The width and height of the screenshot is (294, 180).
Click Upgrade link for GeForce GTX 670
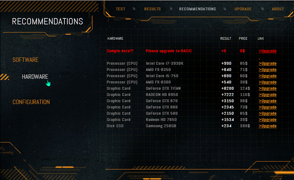[x=267, y=101]
